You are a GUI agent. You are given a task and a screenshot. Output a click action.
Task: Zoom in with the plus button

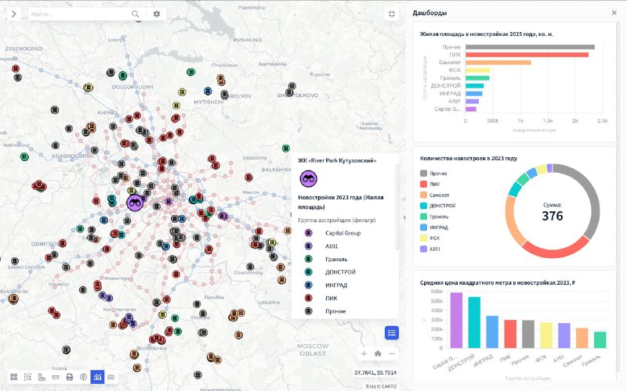coord(364,353)
